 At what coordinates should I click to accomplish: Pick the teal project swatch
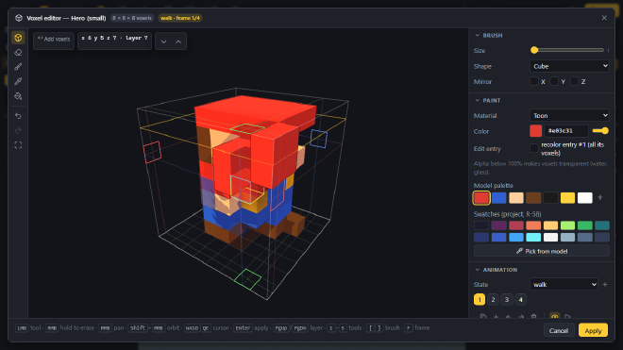(x=602, y=225)
